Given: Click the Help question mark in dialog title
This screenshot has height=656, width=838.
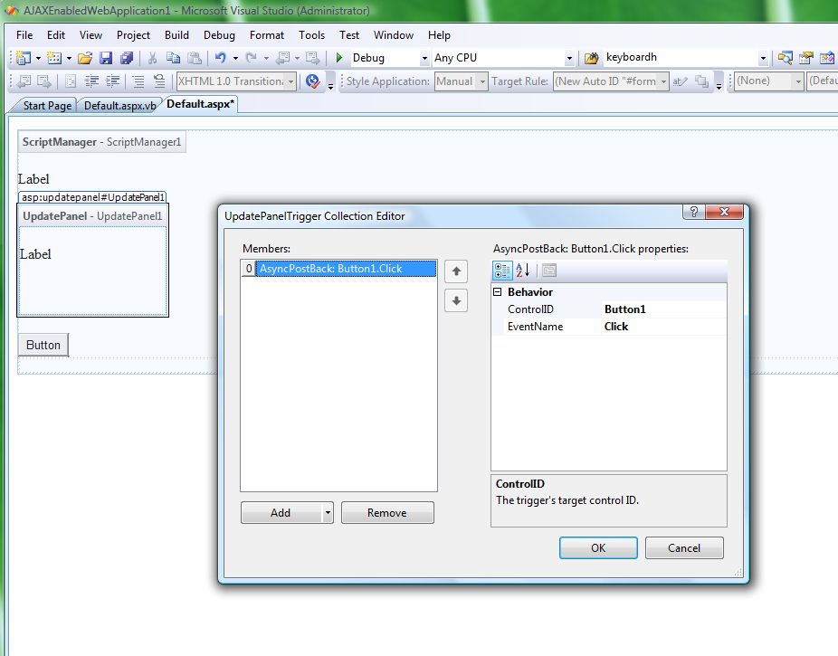Looking at the screenshot, I should tap(694, 212).
